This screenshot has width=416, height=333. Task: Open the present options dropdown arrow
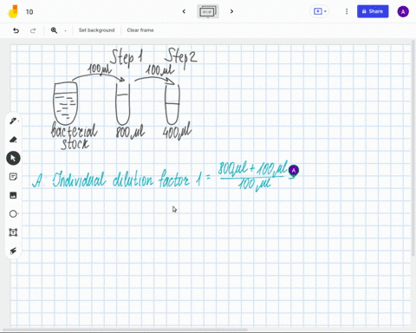325,11
